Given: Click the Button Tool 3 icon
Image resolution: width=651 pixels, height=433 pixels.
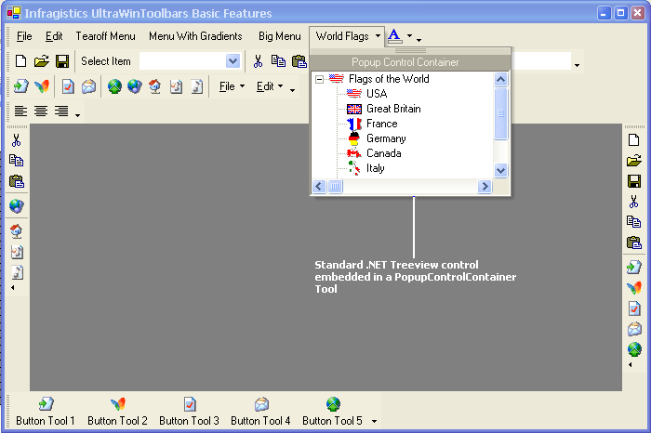Looking at the screenshot, I should tap(190, 404).
